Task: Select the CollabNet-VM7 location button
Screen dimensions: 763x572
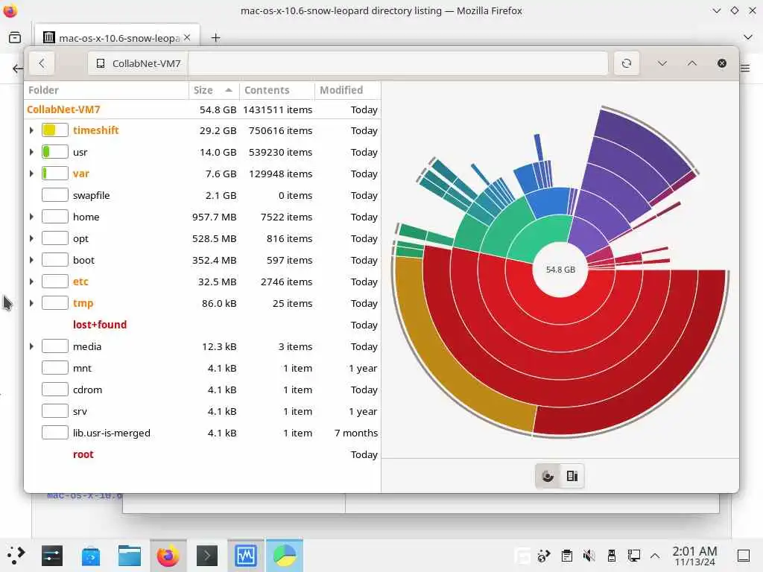Action: (138, 63)
